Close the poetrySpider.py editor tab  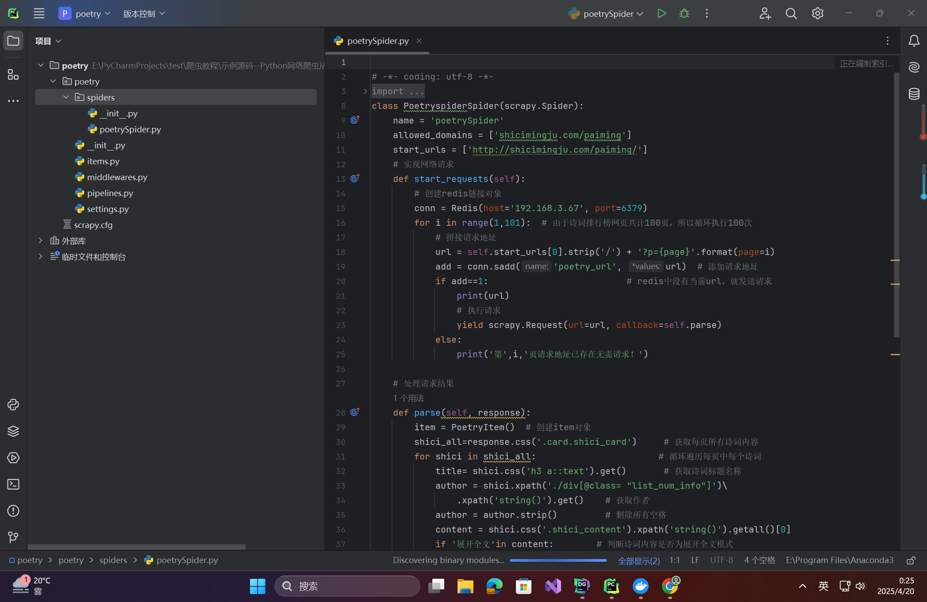pos(419,41)
